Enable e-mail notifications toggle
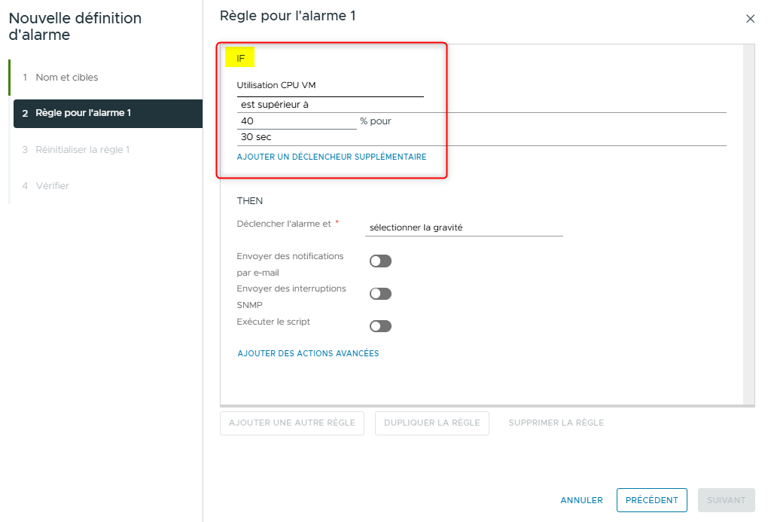 380,261
